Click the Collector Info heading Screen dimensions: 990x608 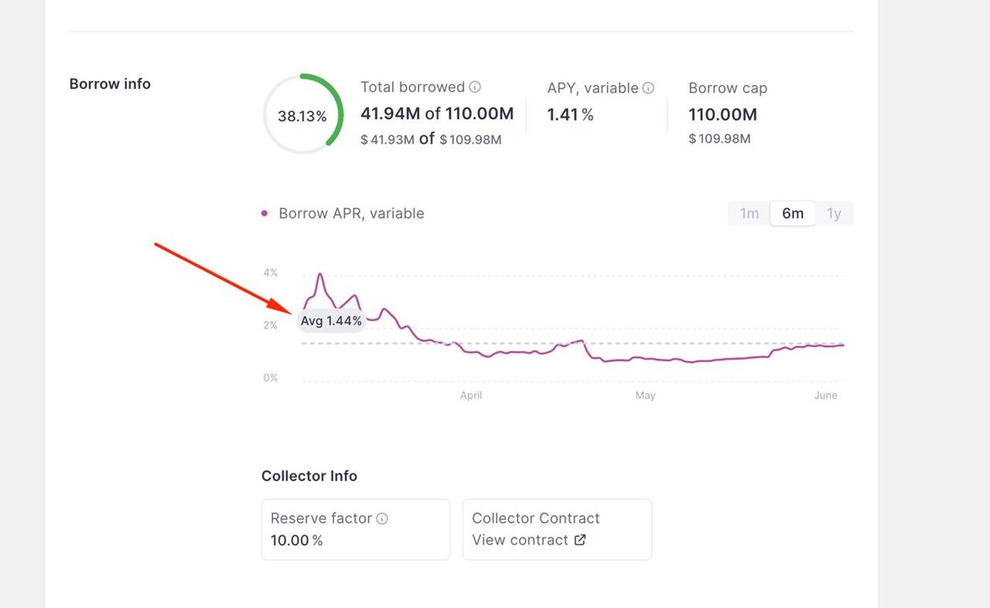[309, 476]
